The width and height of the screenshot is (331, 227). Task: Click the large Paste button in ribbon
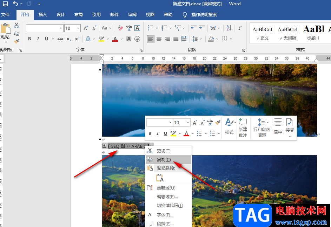pos(6,32)
